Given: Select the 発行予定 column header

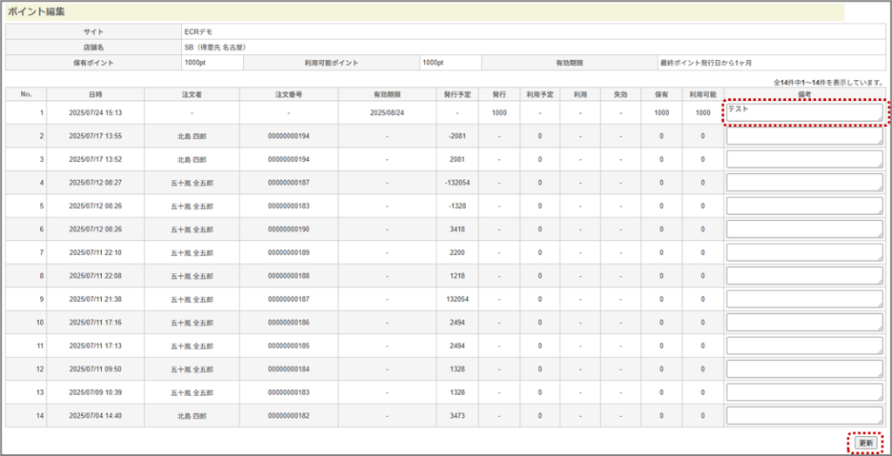Looking at the screenshot, I should (x=456, y=94).
